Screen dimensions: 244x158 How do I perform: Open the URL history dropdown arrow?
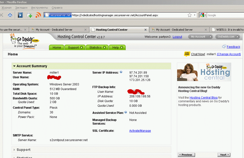[194, 15]
